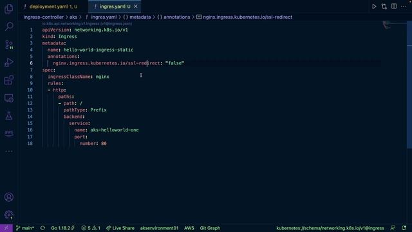The image size is (412, 232).
Task: Click ssl-redirect breadcrumb item
Action: (245, 17)
